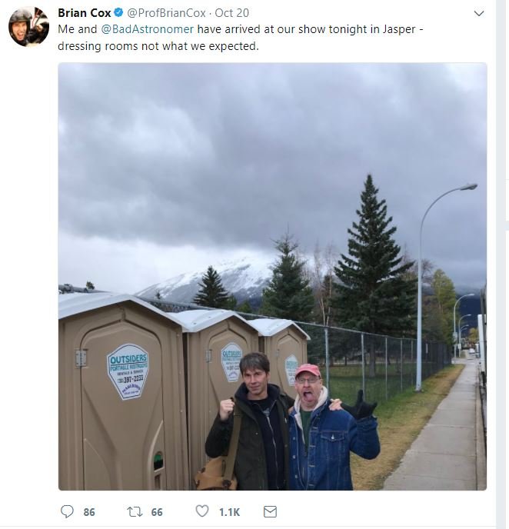Open the @ProfBrianCox handle link
Image resolution: width=509 pixels, height=529 pixels.
(x=166, y=13)
